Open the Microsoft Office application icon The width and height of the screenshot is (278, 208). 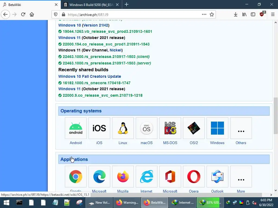tap(170, 177)
